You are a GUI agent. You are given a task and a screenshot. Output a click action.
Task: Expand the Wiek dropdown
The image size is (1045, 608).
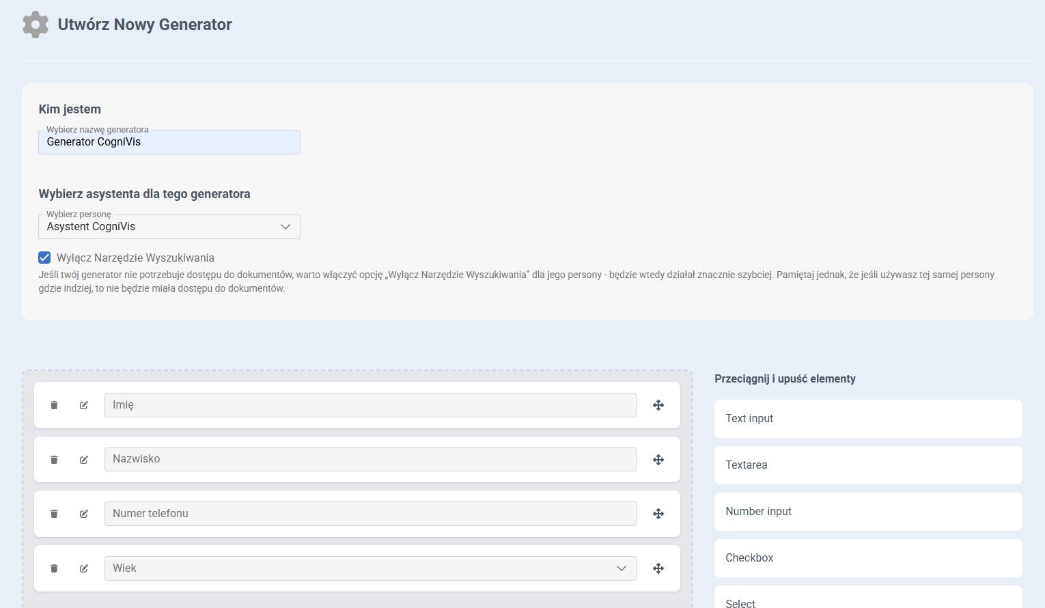370,568
